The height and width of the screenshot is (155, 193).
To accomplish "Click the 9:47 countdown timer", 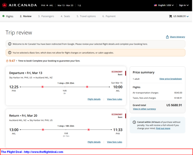I will [12, 61].
